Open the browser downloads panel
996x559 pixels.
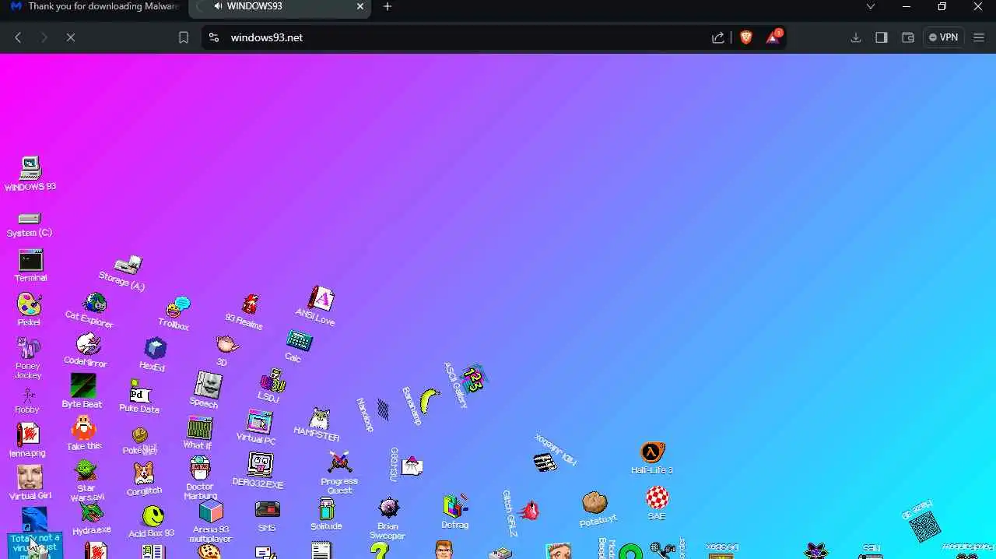coord(856,37)
